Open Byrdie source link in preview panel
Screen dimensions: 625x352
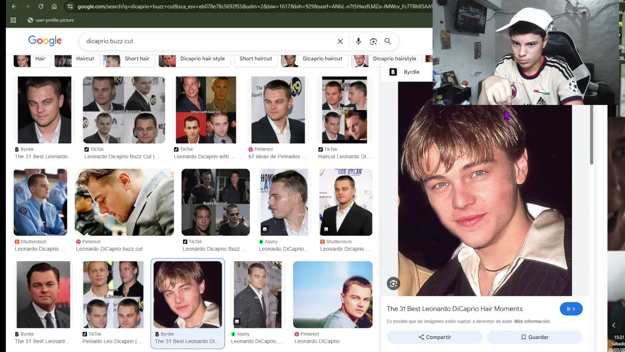click(x=412, y=72)
